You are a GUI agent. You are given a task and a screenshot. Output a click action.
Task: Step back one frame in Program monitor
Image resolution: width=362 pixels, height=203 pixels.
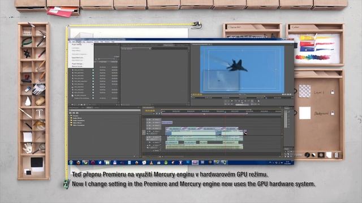coord(239,101)
